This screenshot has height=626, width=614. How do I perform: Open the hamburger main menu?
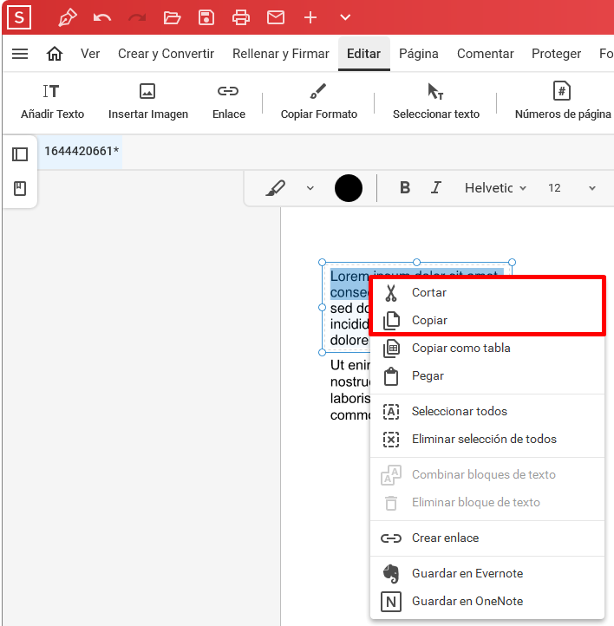pos(20,54)
